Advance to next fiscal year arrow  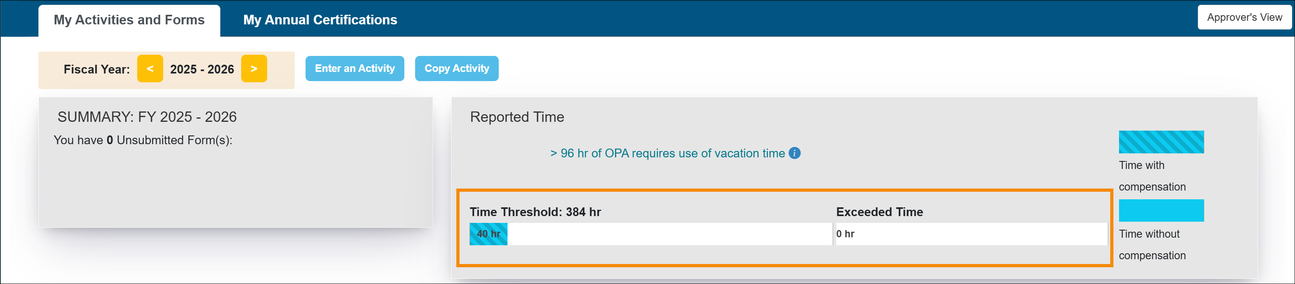(x=254, y=69)
